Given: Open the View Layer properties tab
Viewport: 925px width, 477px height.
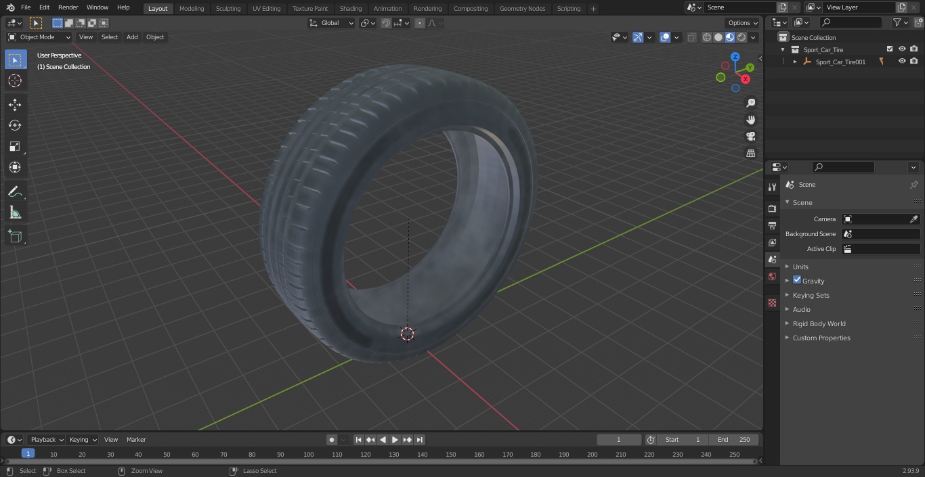Looking at the screenshot, I should pos(772,242).
